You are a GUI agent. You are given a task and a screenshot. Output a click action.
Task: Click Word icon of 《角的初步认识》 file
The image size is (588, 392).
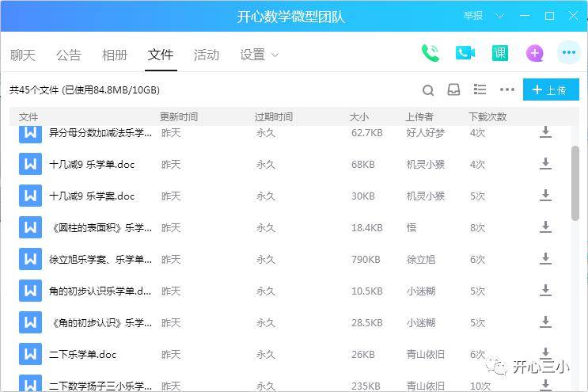pyautogui.click(x=30, y=322)
